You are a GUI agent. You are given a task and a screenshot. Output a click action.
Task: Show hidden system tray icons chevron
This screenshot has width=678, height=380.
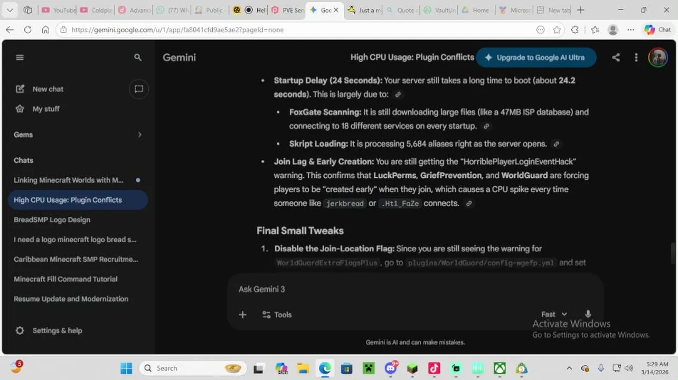click(x=569, y=368)
